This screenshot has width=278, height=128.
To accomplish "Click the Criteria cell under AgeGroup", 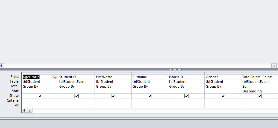I will click(x=40, y=101).
